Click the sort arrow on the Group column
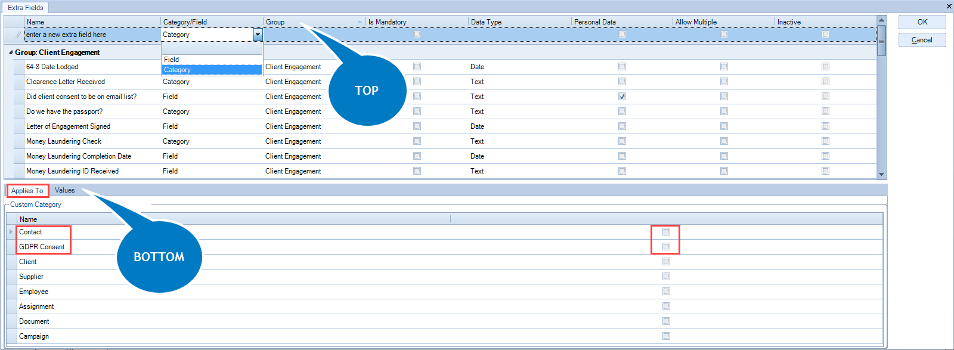Screen dimensions: 954x350 click(x=360, y=22)
